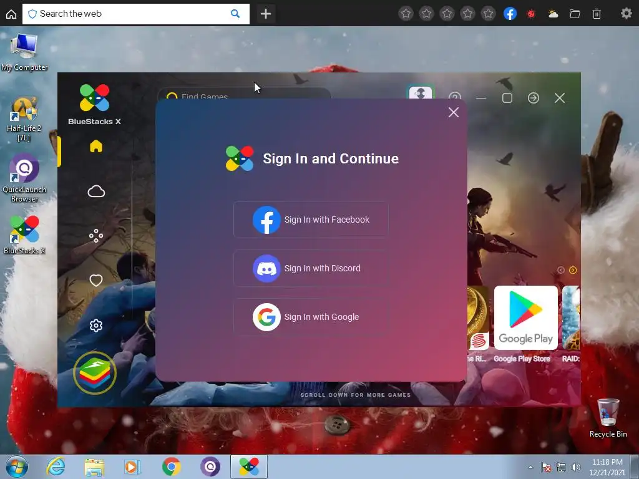Screen dimensions: 639x479
Task: Click the BlueStacks arrow-in-circle icon
Action: point(534,98)
